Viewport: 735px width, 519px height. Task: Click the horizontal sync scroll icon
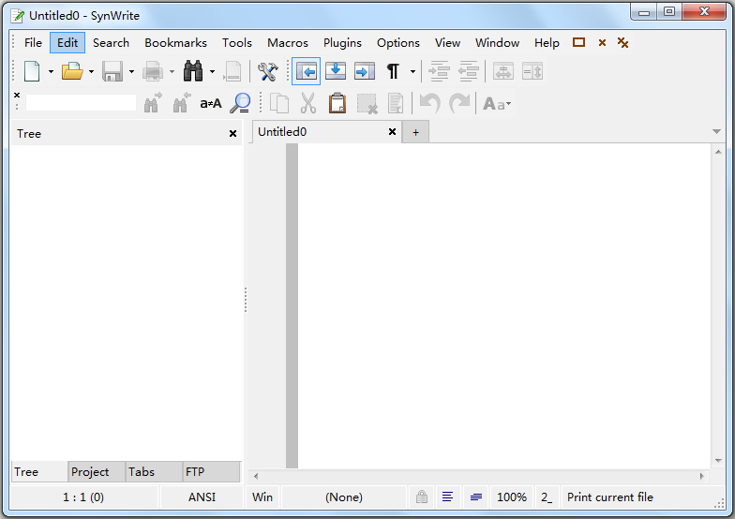[502, 71]
